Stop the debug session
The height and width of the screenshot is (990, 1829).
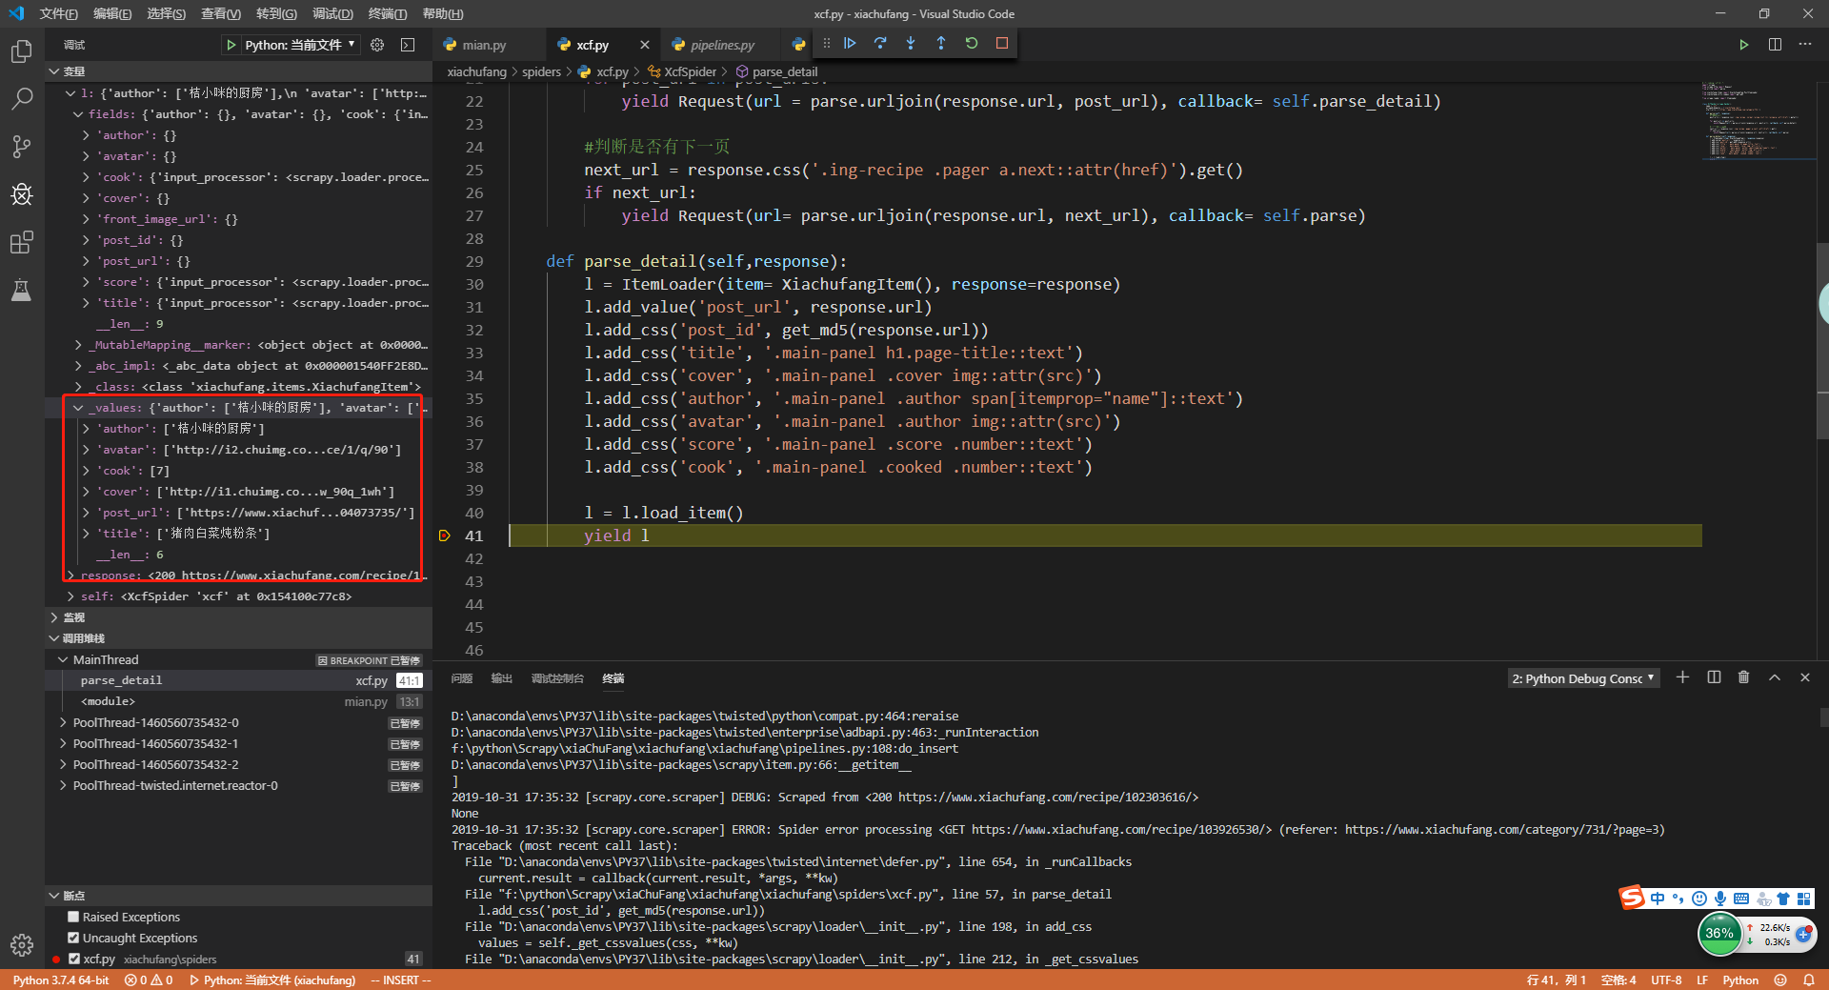1002,43
